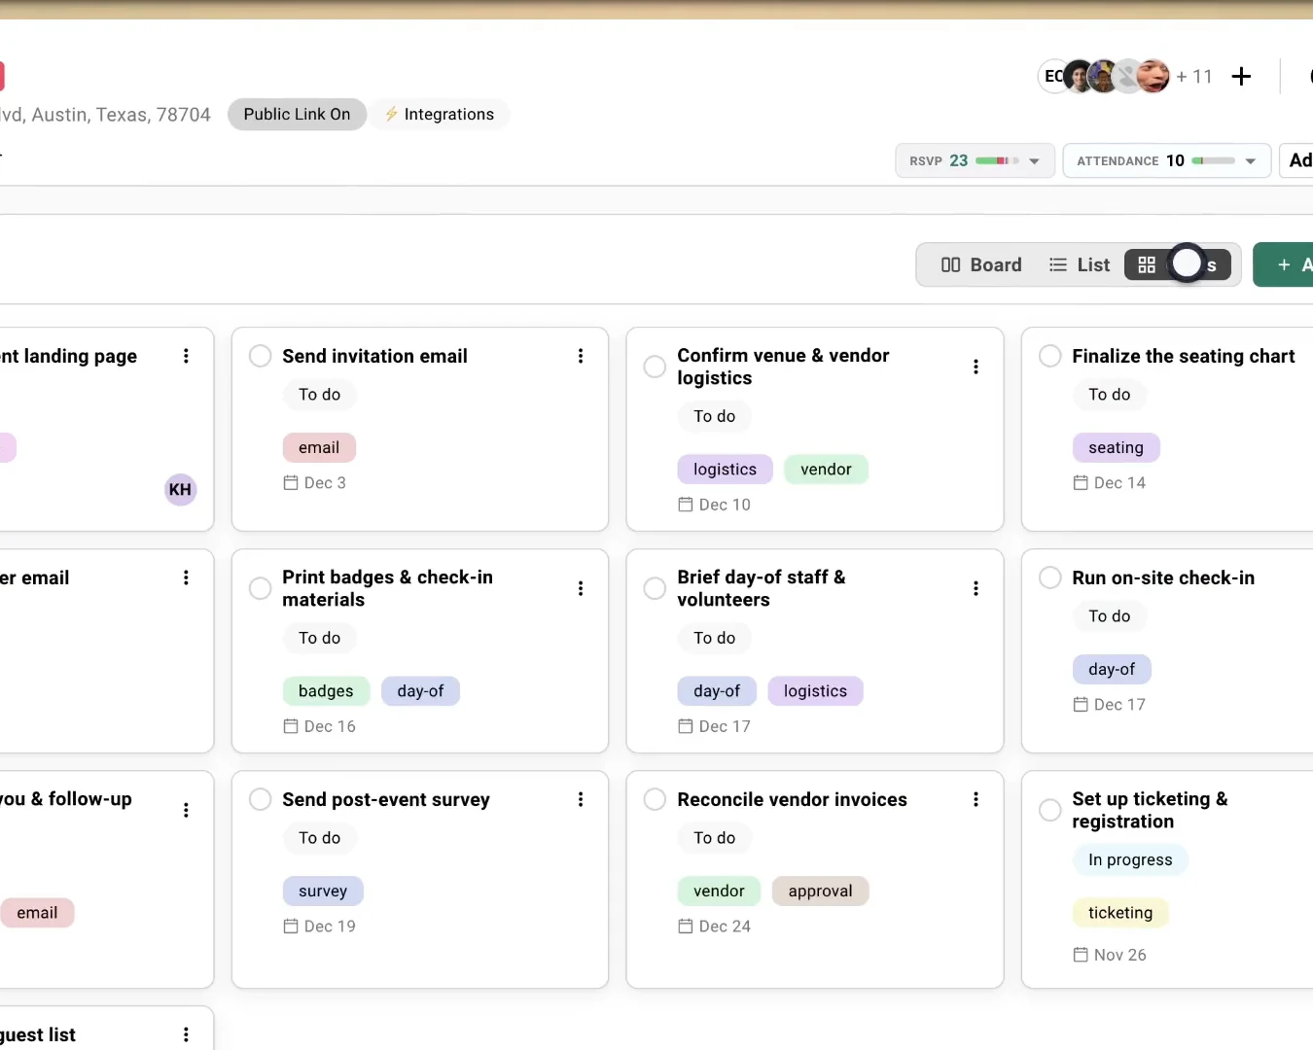Click the Dec 17 date on Run on-site check-in
The height and width of the screenshot is (1050, 1313).
click(x=1119, y=705)
